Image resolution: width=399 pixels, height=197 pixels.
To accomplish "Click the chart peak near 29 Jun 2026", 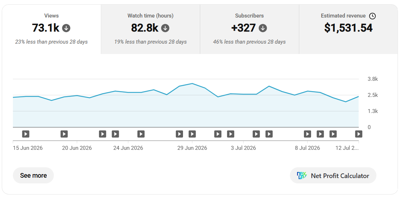I will [192, 83].
